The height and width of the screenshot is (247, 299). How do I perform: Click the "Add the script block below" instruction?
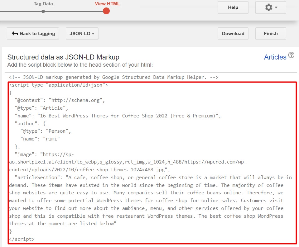click(80, 65)
